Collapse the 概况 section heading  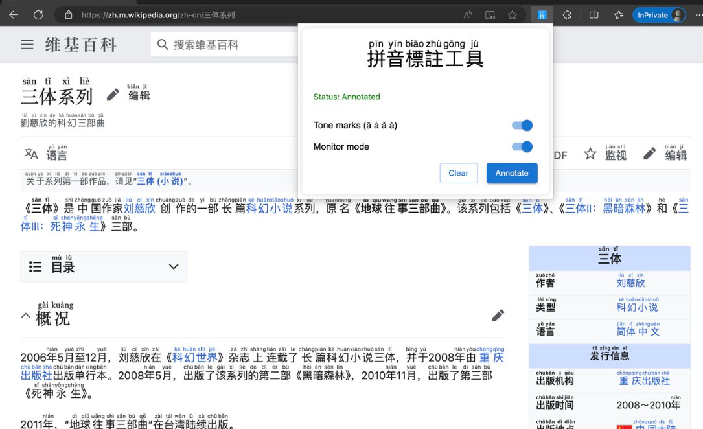point(26,316)
